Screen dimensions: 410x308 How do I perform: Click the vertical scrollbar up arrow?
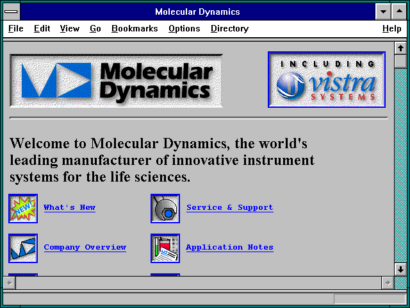pos(400,49)
